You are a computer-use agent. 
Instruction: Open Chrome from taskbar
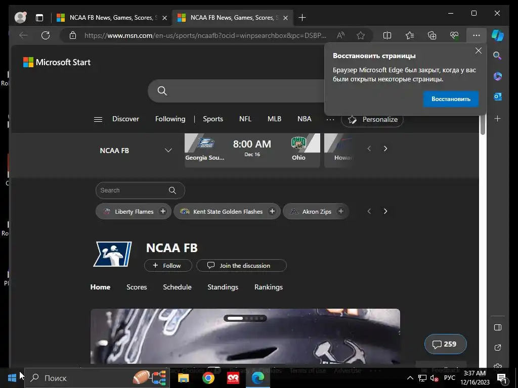pos(208,378)
